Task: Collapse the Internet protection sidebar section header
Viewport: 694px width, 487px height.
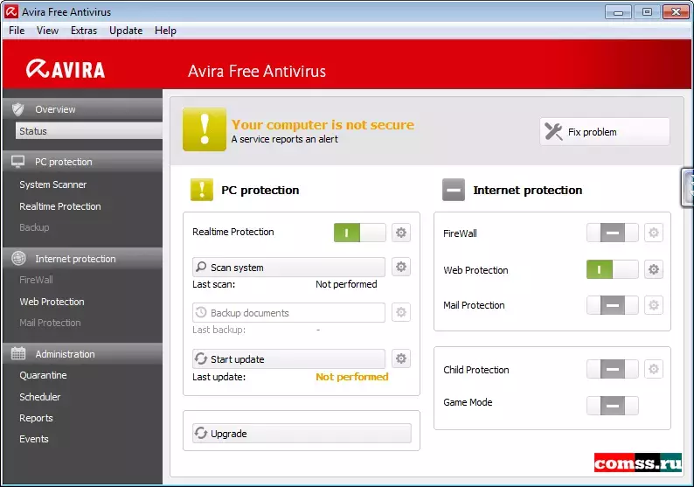Action: tap(83, 259)
